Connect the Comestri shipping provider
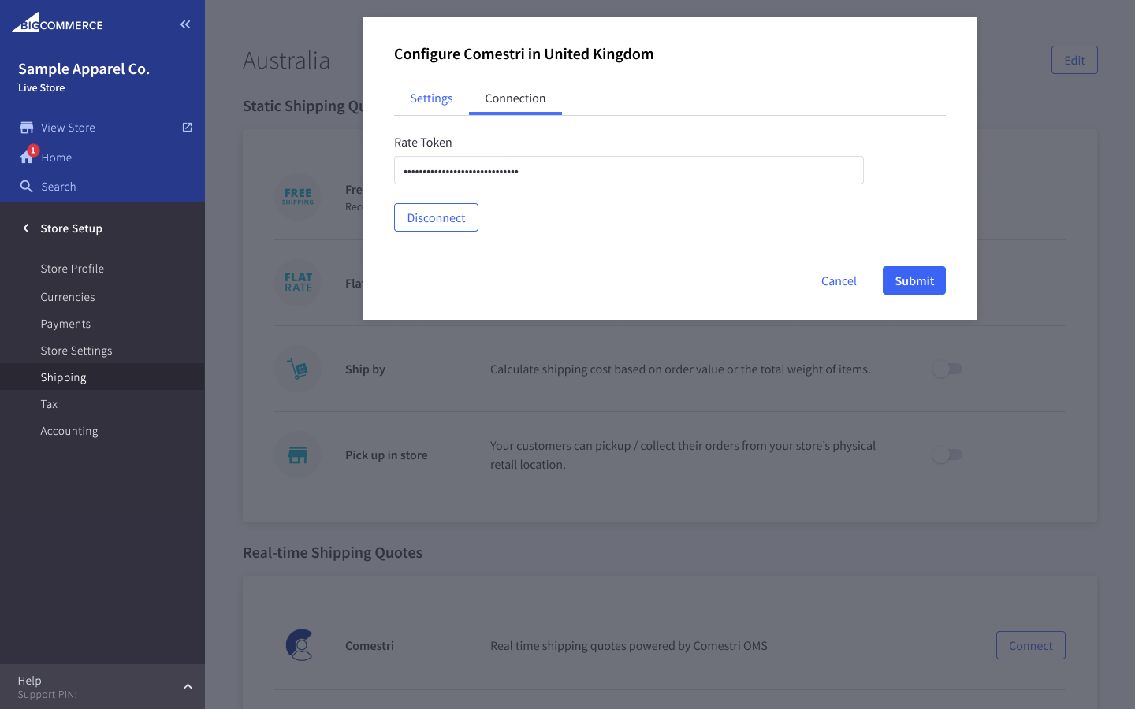 pos(1031,645)
